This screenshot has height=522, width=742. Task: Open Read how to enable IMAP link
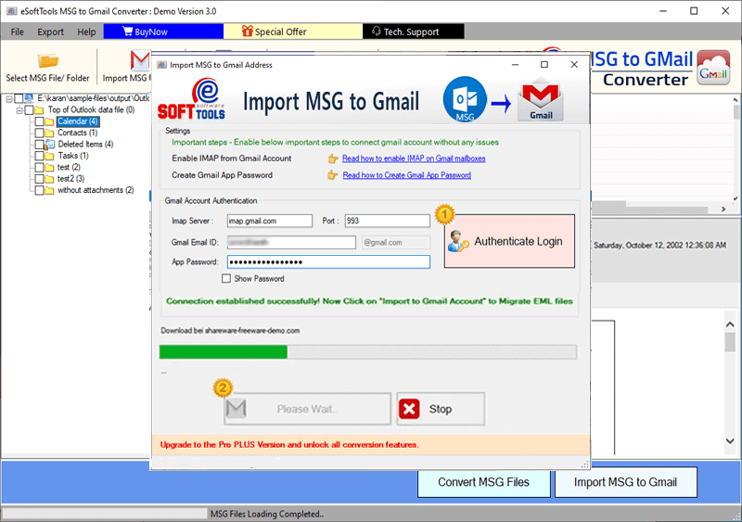click(x=414, y=159)
